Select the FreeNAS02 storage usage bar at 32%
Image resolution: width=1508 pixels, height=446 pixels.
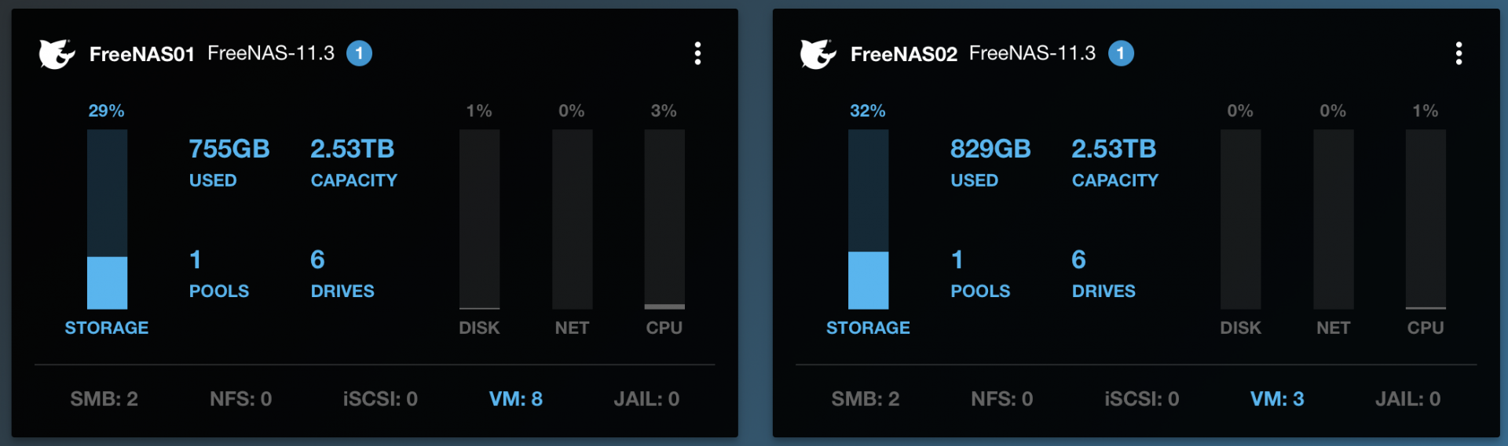tap(868, 219)
